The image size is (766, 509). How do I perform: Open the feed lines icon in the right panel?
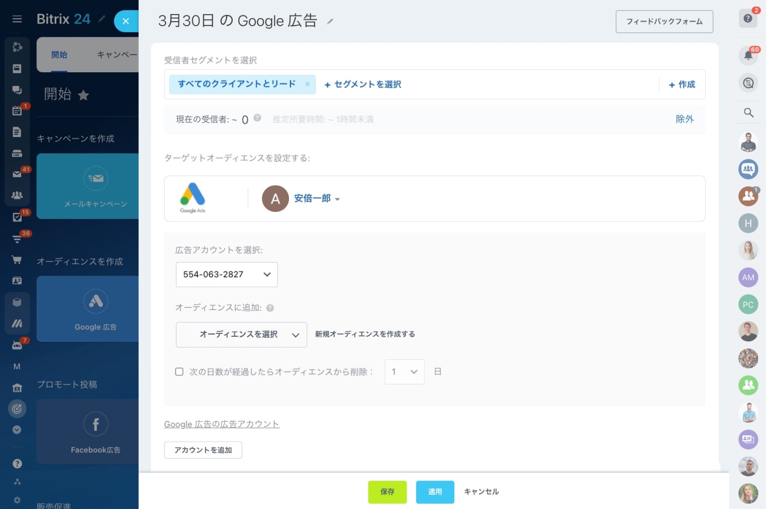748,83
